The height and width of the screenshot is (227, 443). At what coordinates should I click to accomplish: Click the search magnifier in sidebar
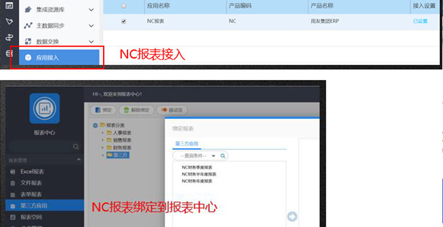pos(76,146)
